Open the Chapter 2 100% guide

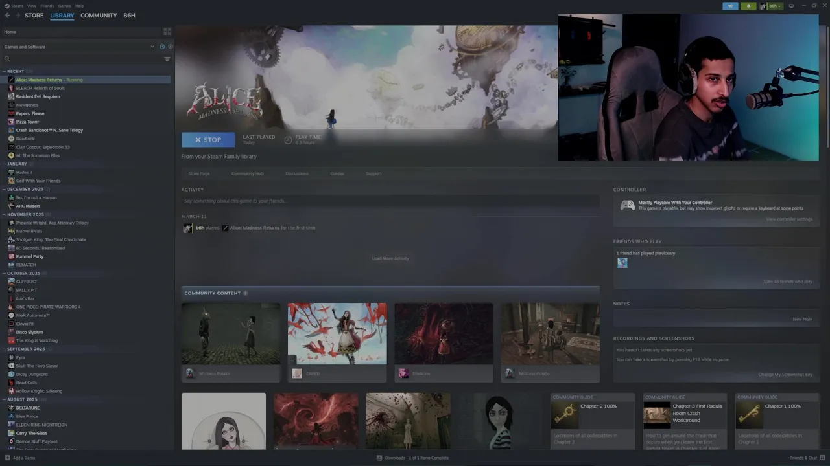[x=593, y=420]
